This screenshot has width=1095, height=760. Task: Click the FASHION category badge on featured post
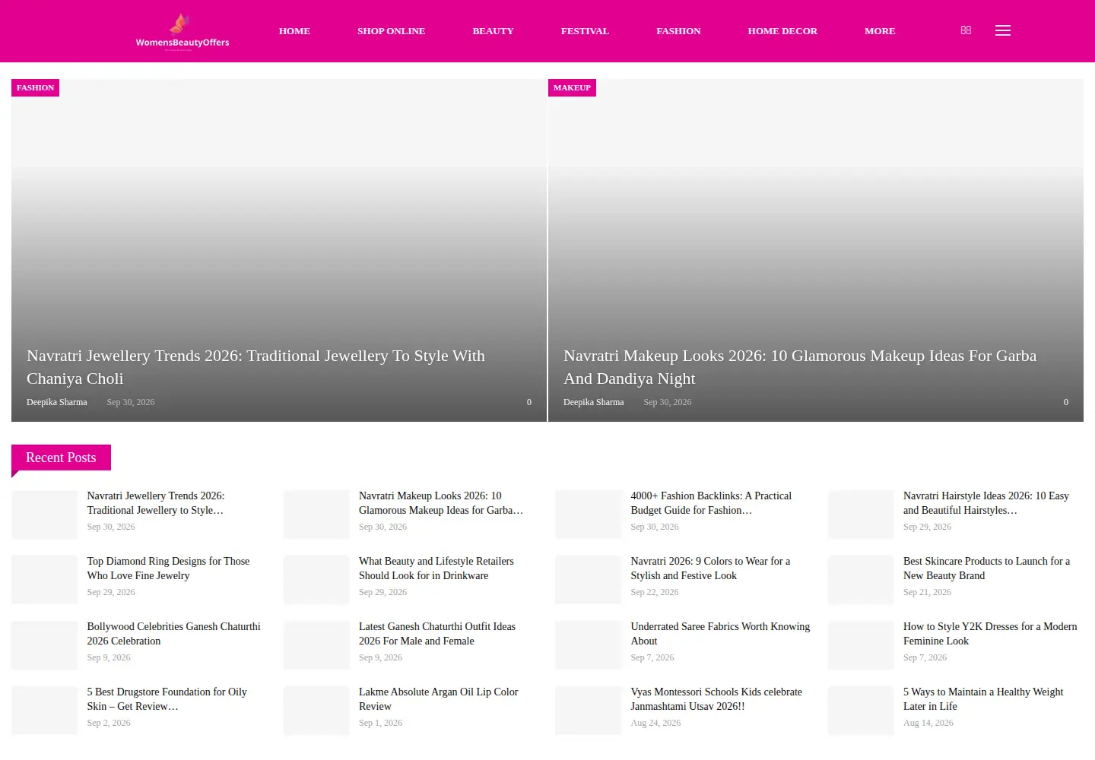[x=35, y=87]
